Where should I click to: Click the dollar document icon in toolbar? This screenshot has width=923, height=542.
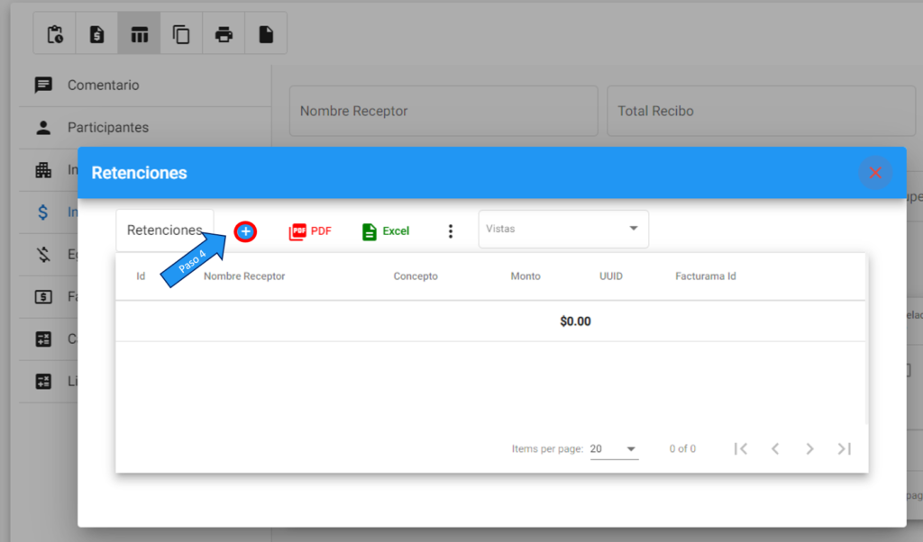click(x=96, y=34)
